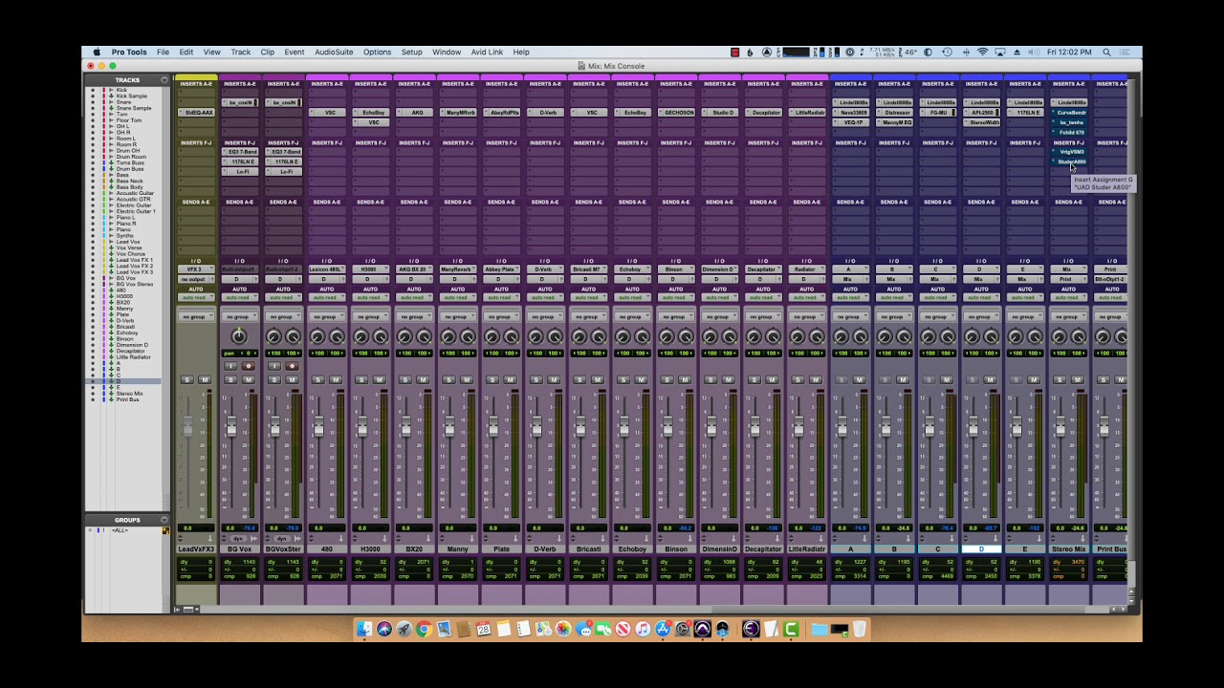Screen dimensions: 1224x688
Task: Click track type icon beside Snare
Action: 110,102
